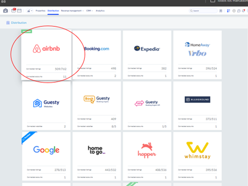248x186 pixels.
Task: Open the Guesty Websites card
Action: pos(46,106)
